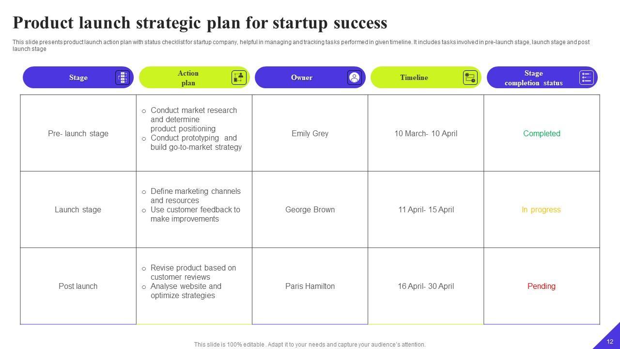Click the 10 March- 10 April timeline cell

pos(426,134)
